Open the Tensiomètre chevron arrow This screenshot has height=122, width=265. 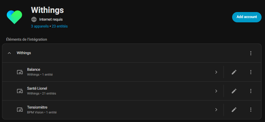pos(216,110)
